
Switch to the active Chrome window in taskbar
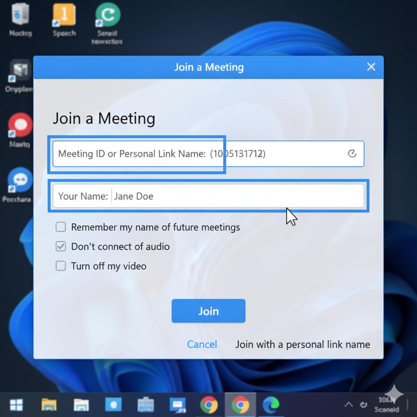[x=240, y=405]
